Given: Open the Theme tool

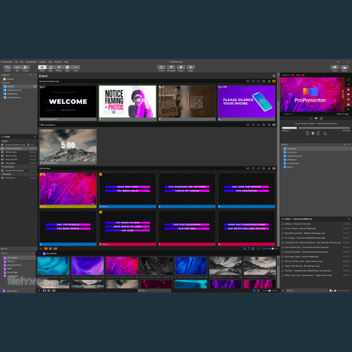Looking at the screenshot, I should [x=26, y=68].
